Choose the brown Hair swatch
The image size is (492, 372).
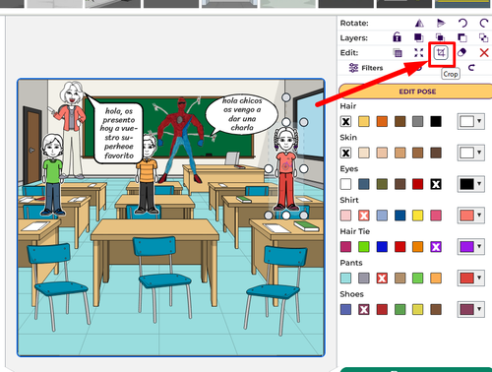400,121
